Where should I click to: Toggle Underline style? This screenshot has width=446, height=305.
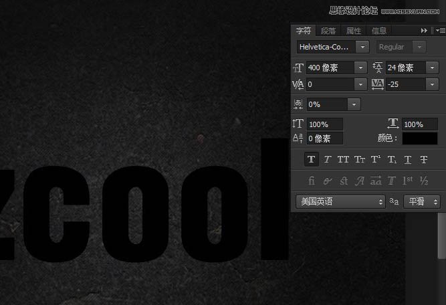pyautogui.click(x=408, y=159)
